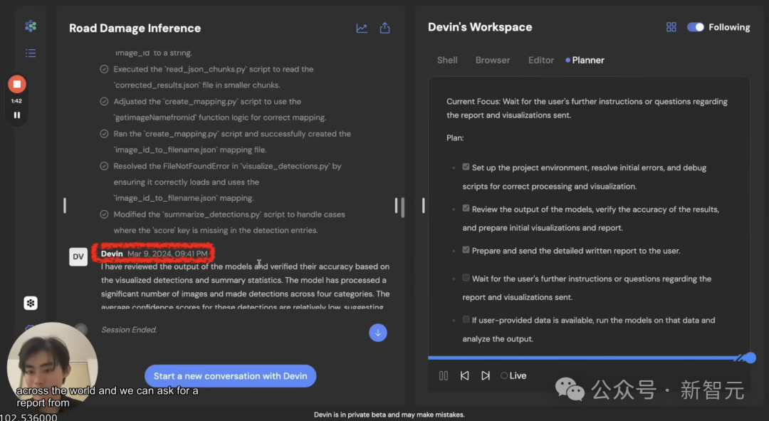Screen dimensions: 769x421
Task: Toggle the Following switch off
Action: pyautogui.click(x=695, y=27)
